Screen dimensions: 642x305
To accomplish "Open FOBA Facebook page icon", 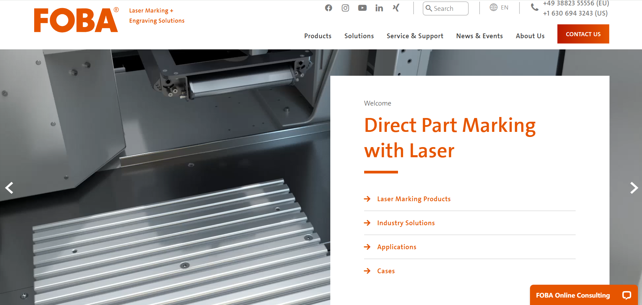I will click(x=328, y=8).
